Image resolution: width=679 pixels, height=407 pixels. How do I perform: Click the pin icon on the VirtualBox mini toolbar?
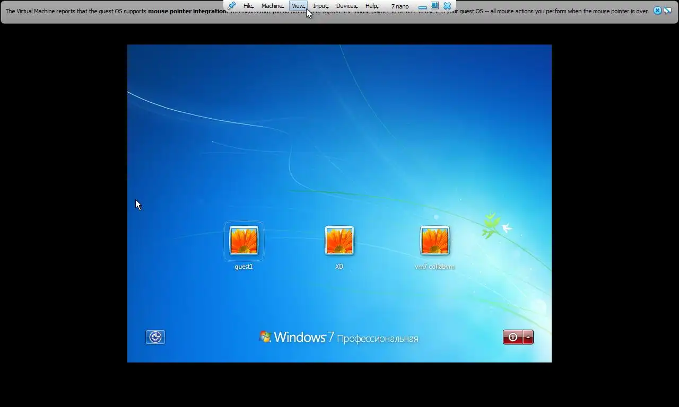(x=231, y=6)
